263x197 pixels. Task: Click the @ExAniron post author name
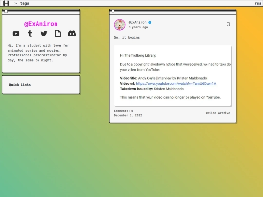pyautogui.click(x=137, y=22)
